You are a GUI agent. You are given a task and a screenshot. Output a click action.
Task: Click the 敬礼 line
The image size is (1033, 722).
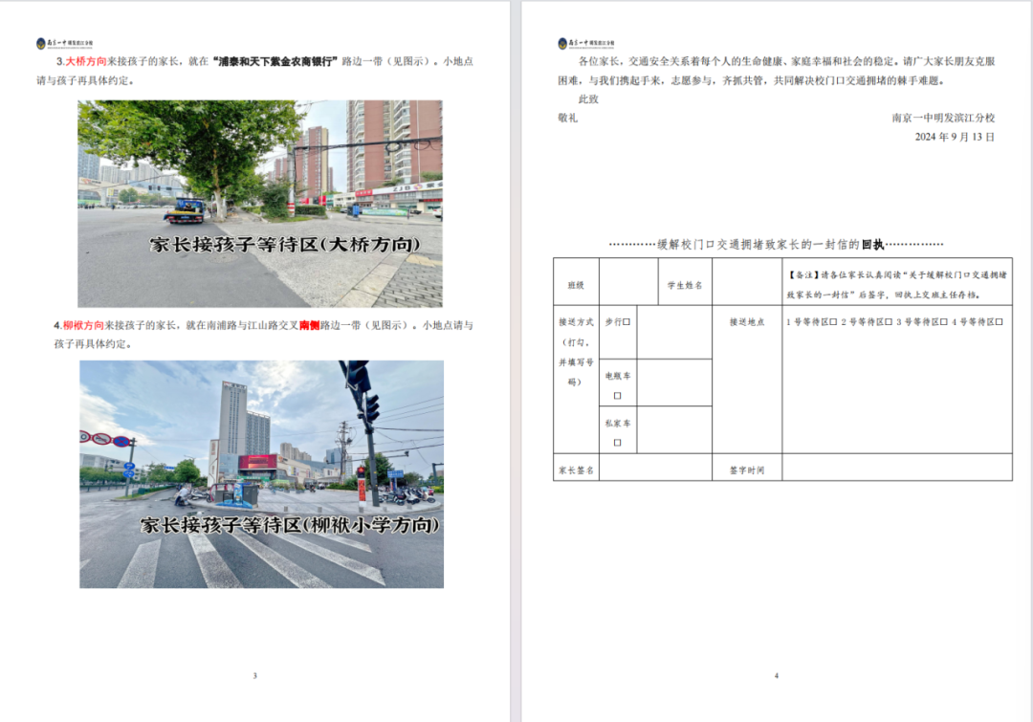568,118
